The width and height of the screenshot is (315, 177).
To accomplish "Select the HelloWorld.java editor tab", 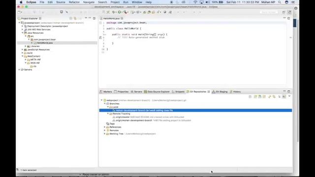I will [x=111, y=19].
